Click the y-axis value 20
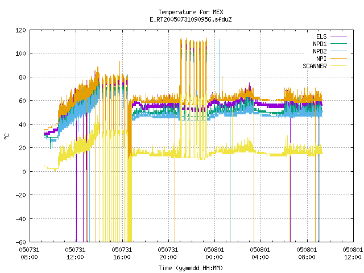The width and height of the screenshot is (364, 273). tap(23, 148)
